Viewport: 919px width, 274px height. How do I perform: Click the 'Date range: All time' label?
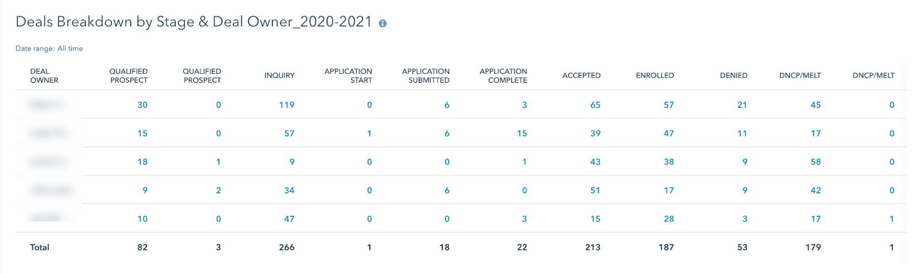click(x=49, y=49)
